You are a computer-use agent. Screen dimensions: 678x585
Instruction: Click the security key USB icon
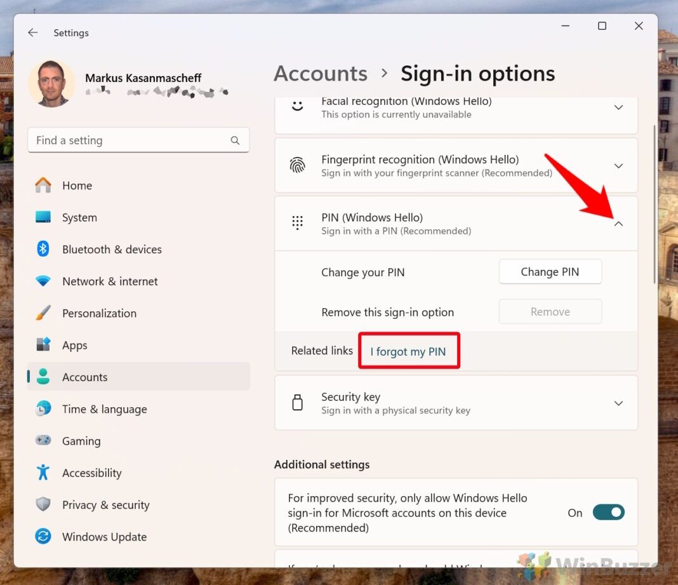click(297, 403)
